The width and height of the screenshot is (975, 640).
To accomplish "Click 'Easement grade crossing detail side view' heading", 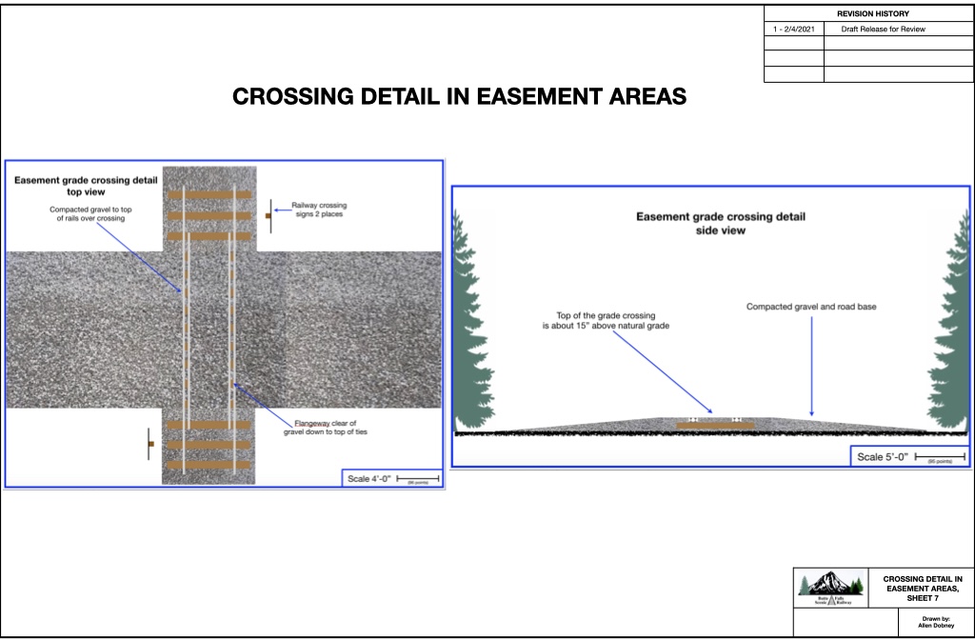I will [720, 223].
